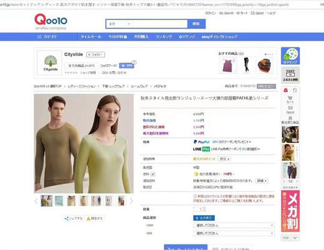Click the メガ割 sale banner
Viewport: 324px width, 250px height.
290,211
